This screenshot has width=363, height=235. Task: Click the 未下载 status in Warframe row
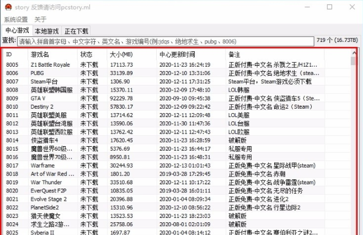[89, 165]
